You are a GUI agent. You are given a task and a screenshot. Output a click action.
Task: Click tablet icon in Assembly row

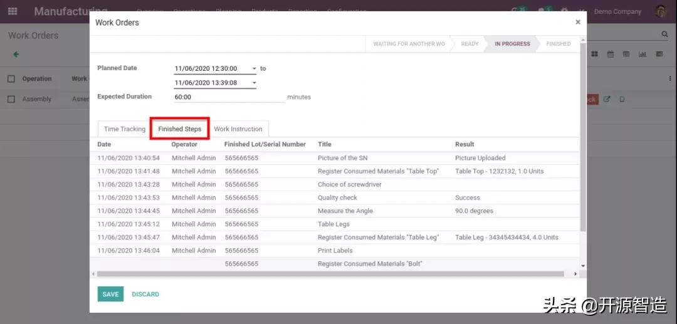tap(622, 99)
